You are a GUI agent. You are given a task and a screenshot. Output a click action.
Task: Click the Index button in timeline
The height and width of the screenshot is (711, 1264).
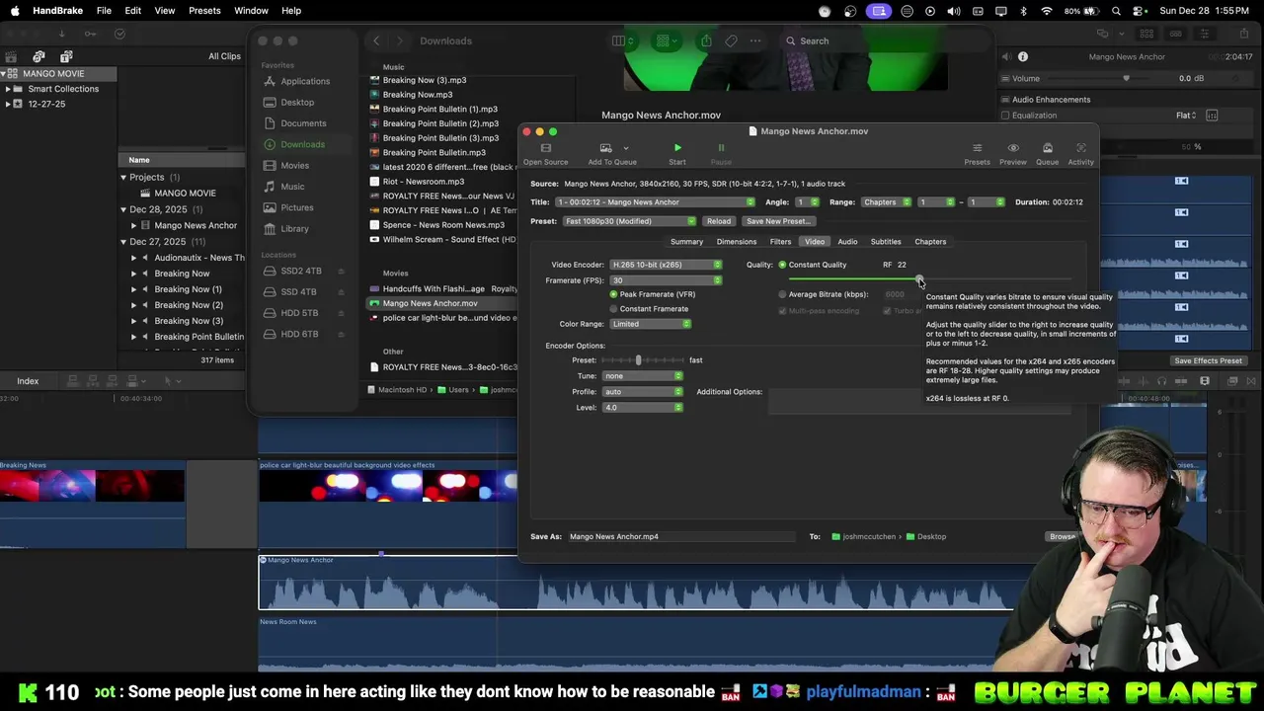(x=28, y=381)
